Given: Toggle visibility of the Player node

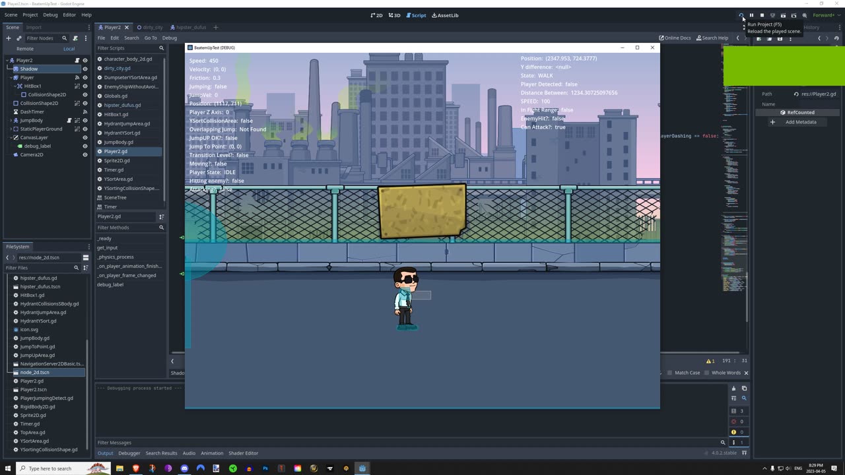Looking at the screenshot, I should (84, 77).
